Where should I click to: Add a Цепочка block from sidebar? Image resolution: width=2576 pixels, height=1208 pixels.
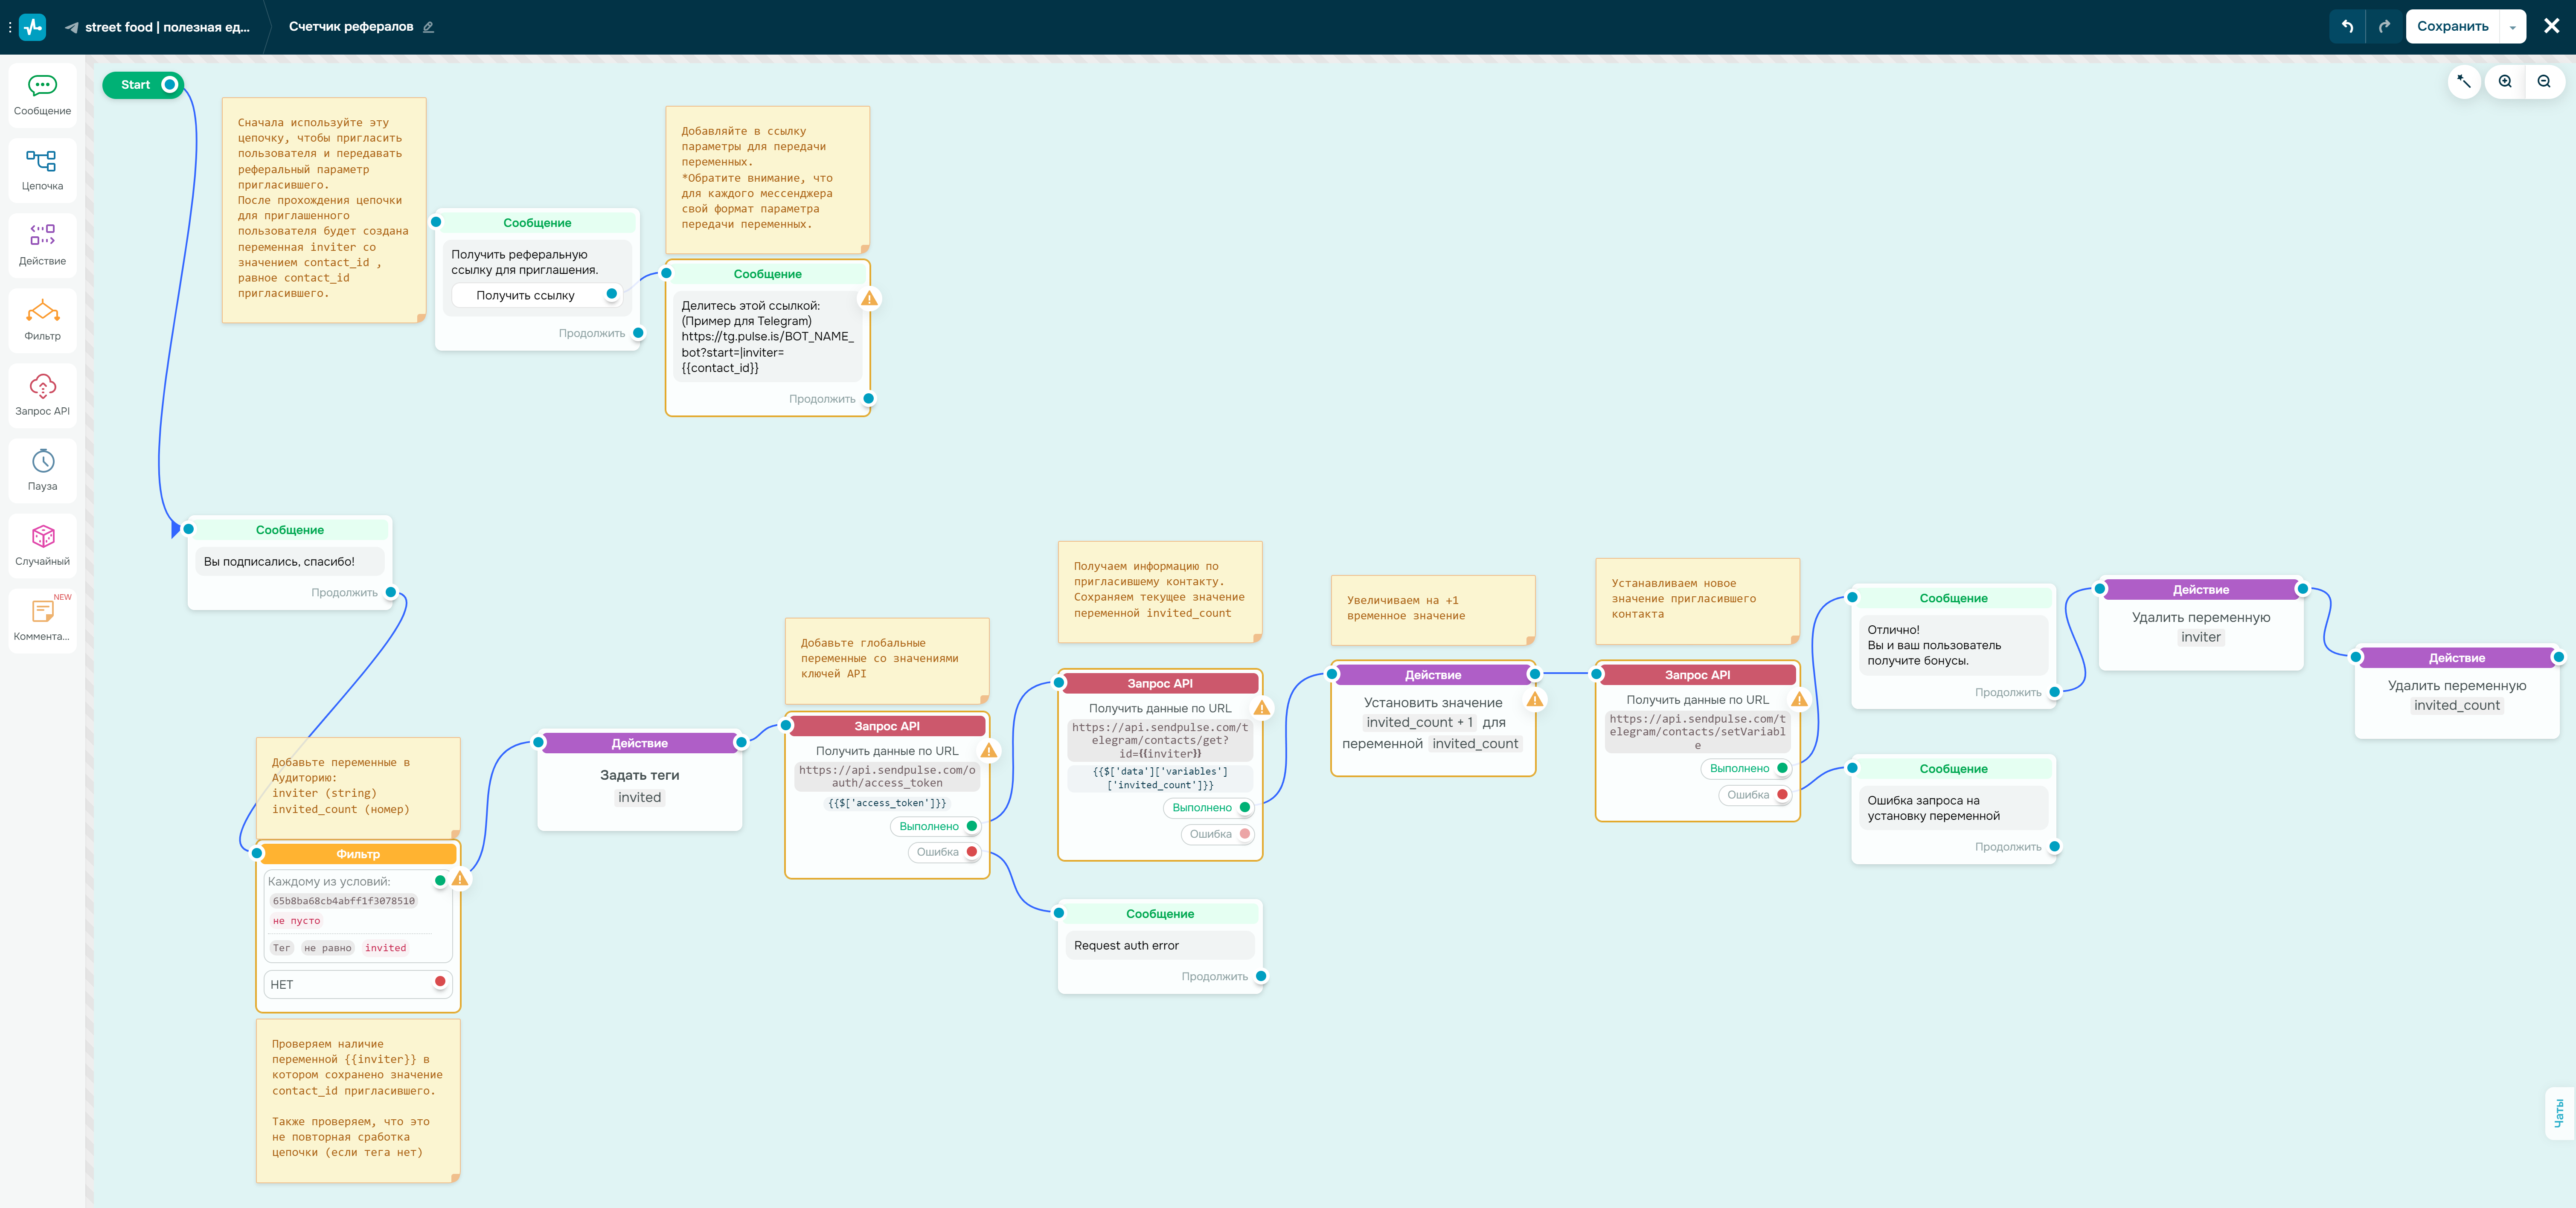click(x=42, y=170)
